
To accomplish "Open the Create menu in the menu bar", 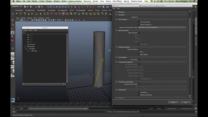I will pyautogui.click(x=42, y=1).
